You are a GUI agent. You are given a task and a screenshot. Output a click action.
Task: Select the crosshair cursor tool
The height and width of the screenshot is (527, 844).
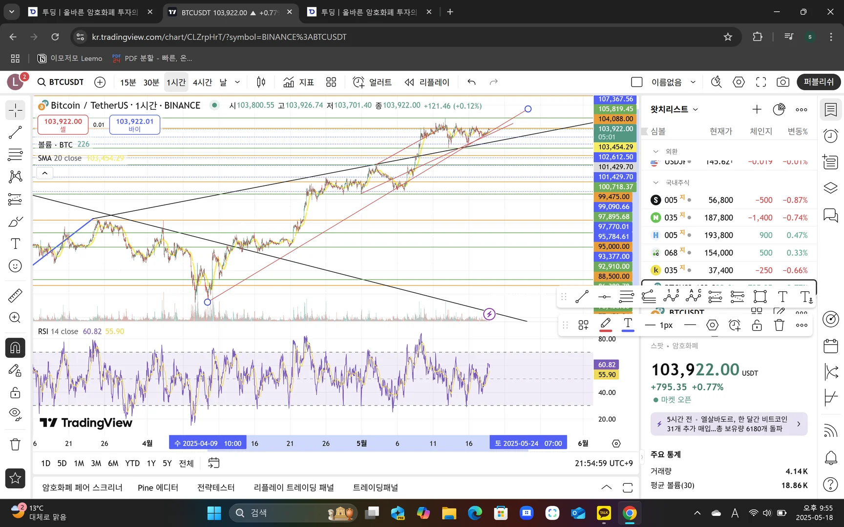click(x=15, y=110)
